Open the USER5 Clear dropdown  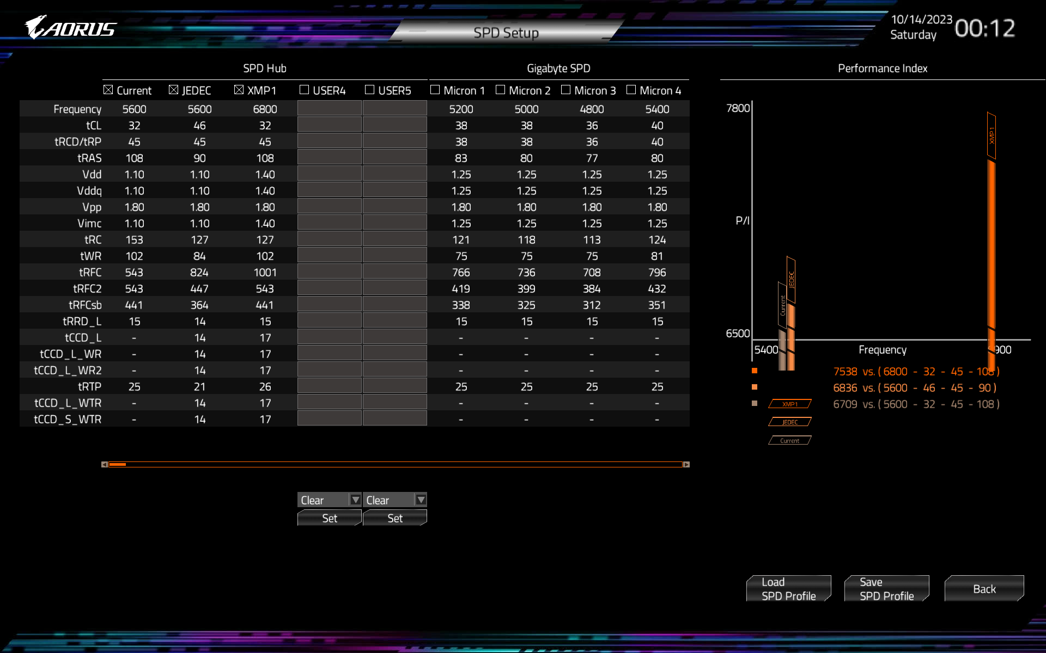pyautogui.click(x=395, y=500)
